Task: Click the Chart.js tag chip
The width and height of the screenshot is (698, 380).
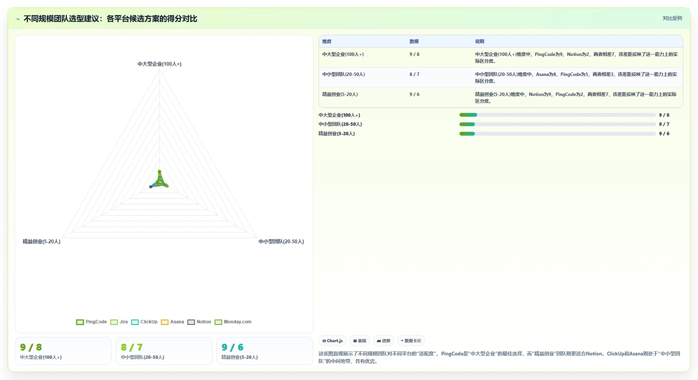Action: click(333, 341)
